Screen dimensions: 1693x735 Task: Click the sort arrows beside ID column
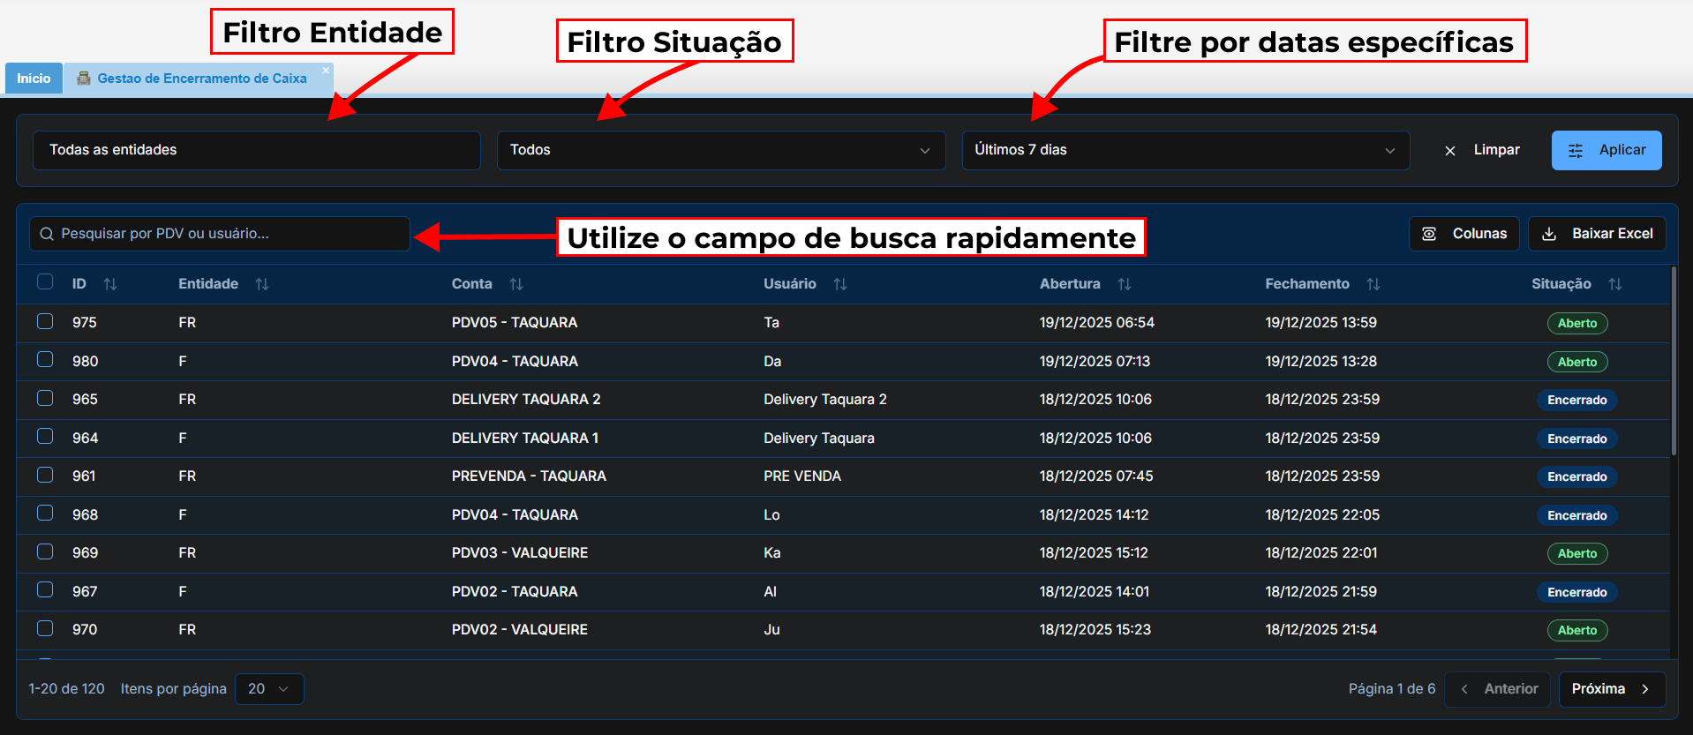[110, 284]
